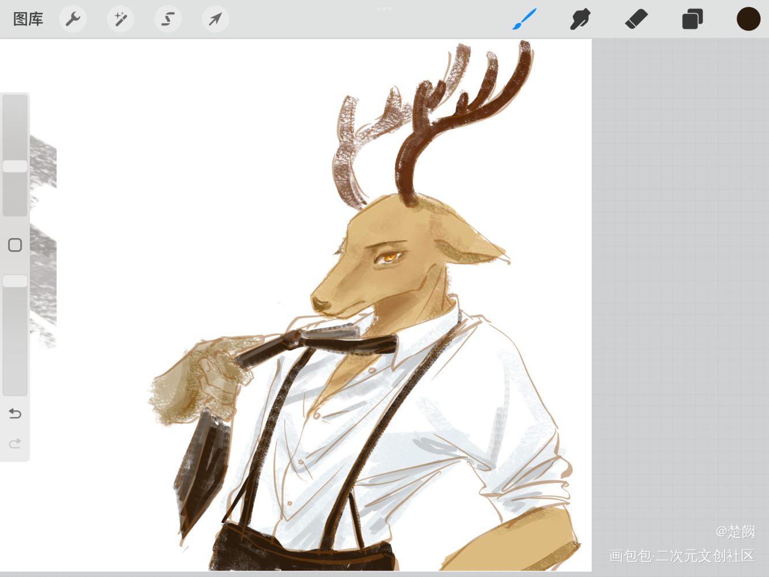The height and width of the screenshot is (577, 769).
Task: Open the Adjustments magic wand menu
Action: pyautogui.click(x=121, y=19)
